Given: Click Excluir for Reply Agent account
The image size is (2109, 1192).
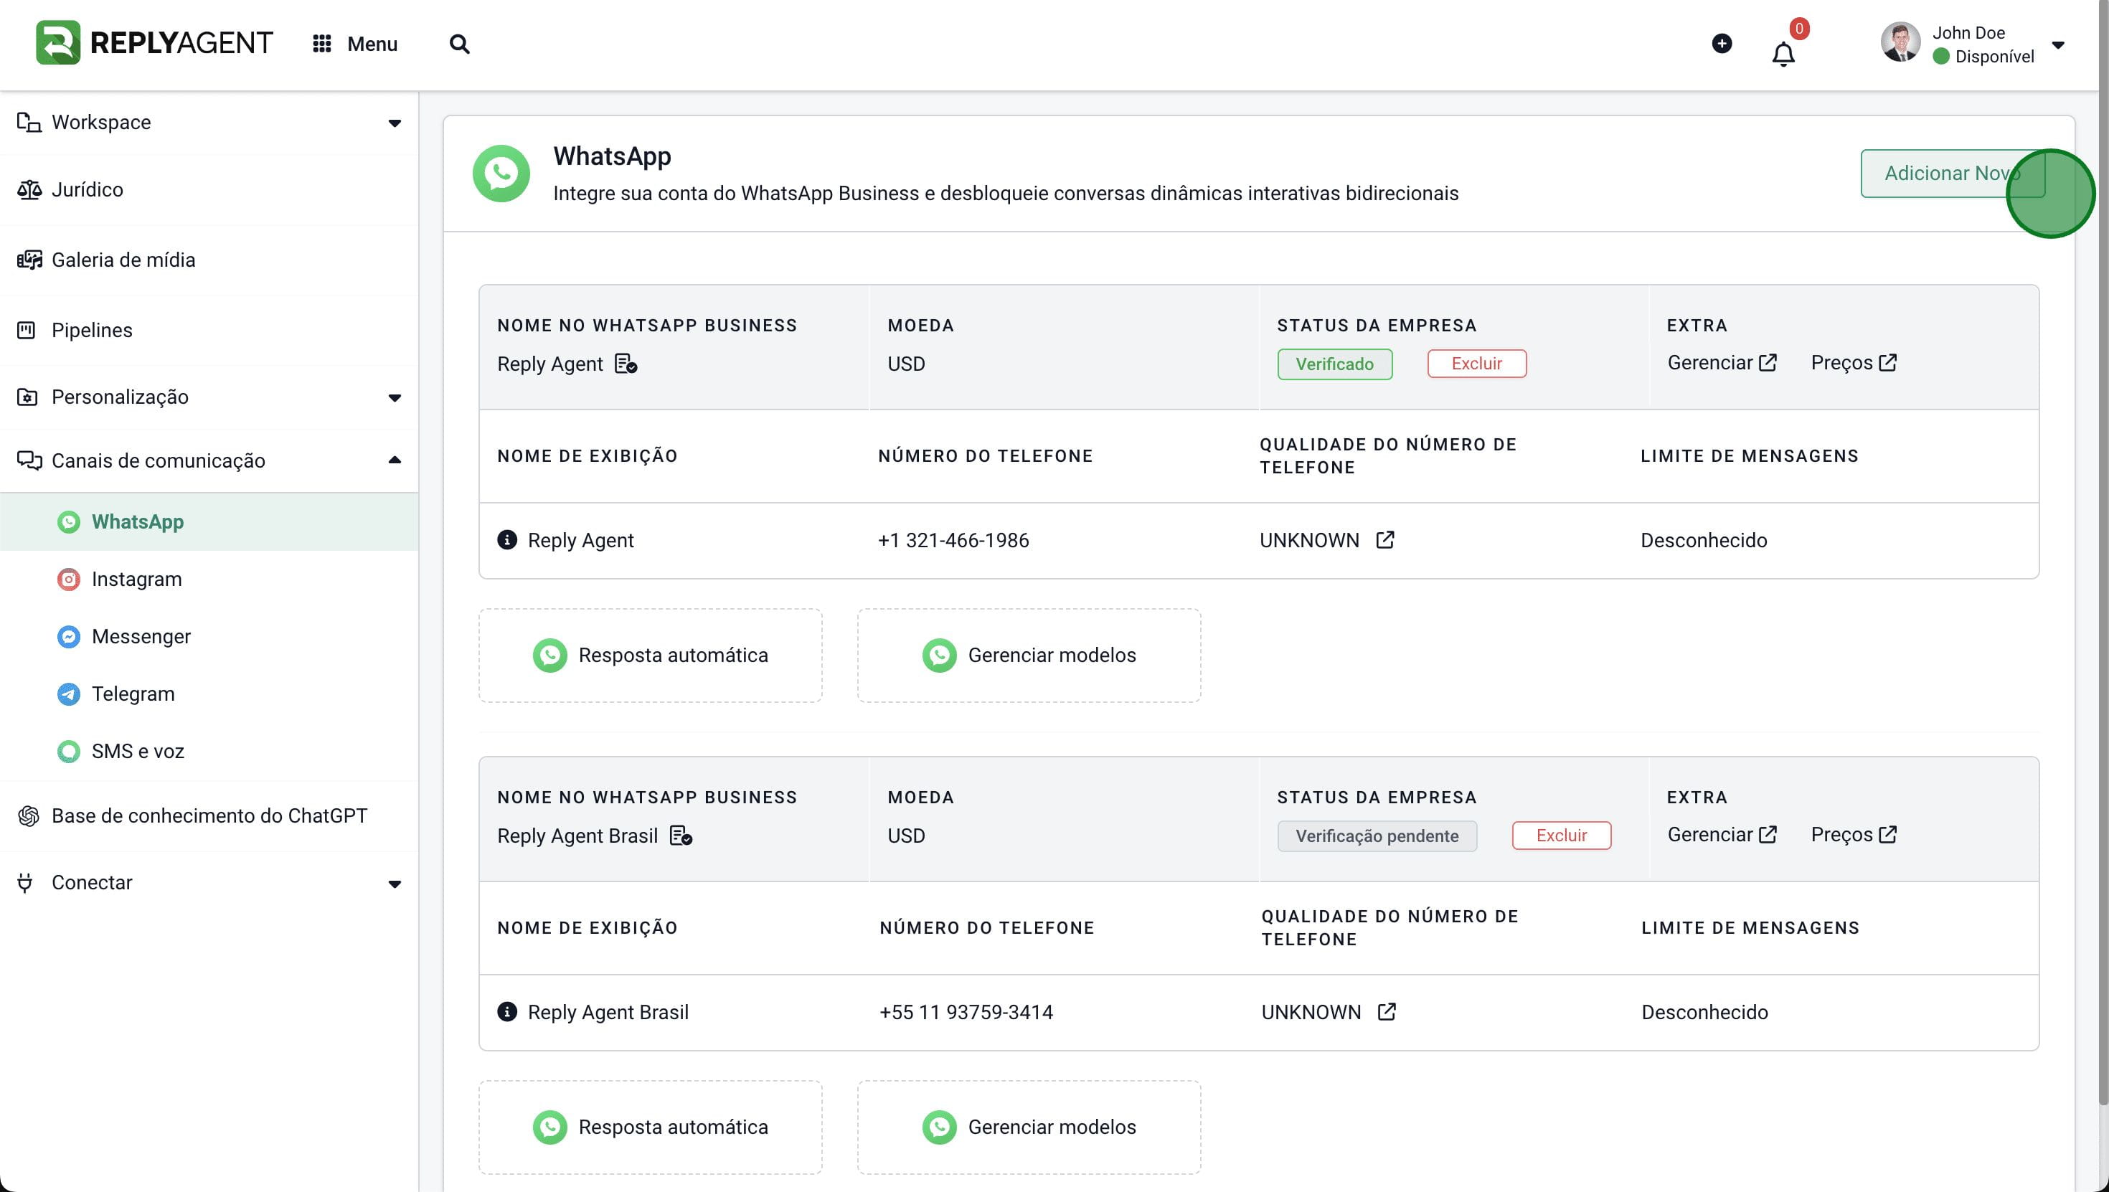Looking at the screenshot, I should tap(1477, 364).
